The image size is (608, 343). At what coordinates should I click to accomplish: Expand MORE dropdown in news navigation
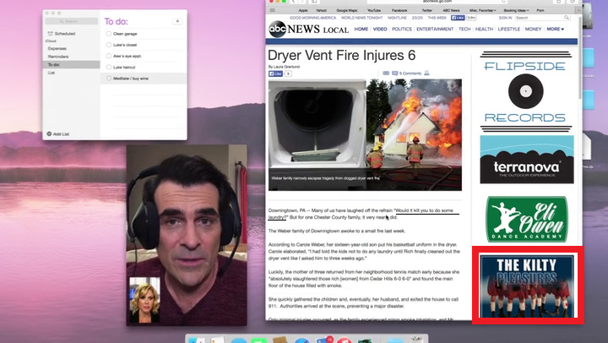556,29
